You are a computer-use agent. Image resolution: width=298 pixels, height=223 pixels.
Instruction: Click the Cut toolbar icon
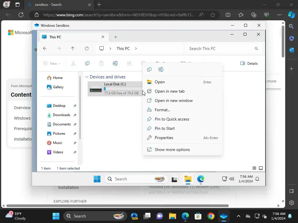(73, 64)
